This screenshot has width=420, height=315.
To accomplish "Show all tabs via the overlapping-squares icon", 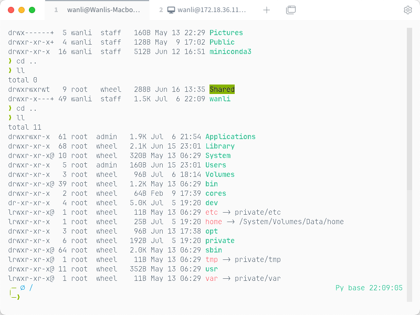I will tap(291, 9).
